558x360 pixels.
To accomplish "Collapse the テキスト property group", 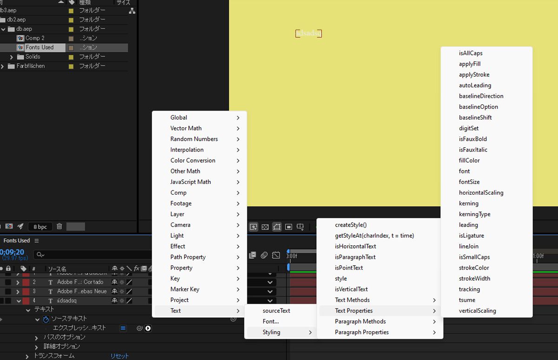I will tap(28, 310).
